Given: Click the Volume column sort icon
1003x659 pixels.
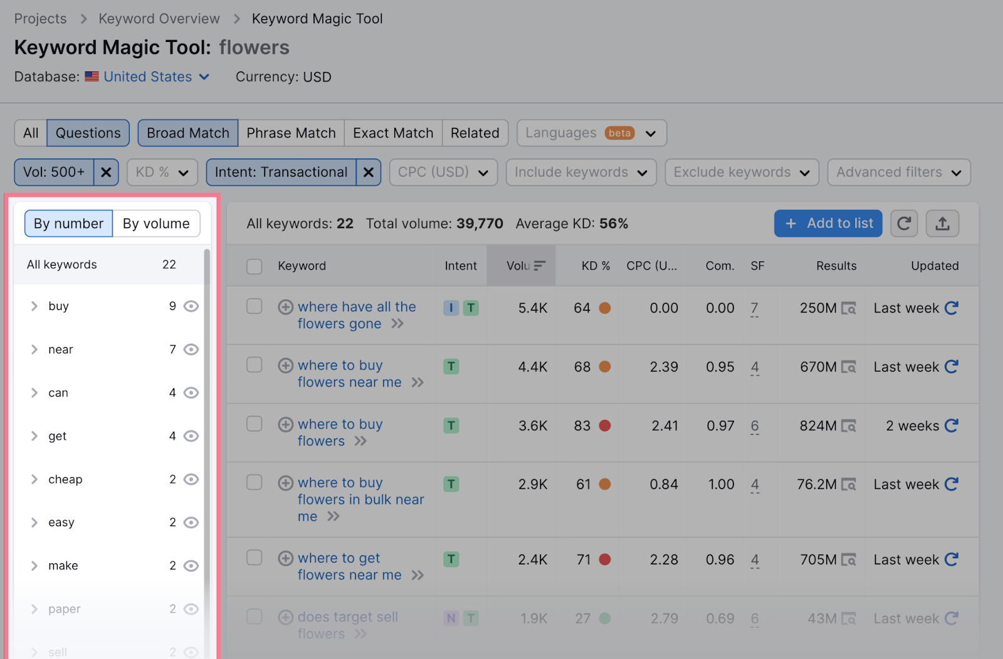Looking at the screenshot, I should (539, 266).
